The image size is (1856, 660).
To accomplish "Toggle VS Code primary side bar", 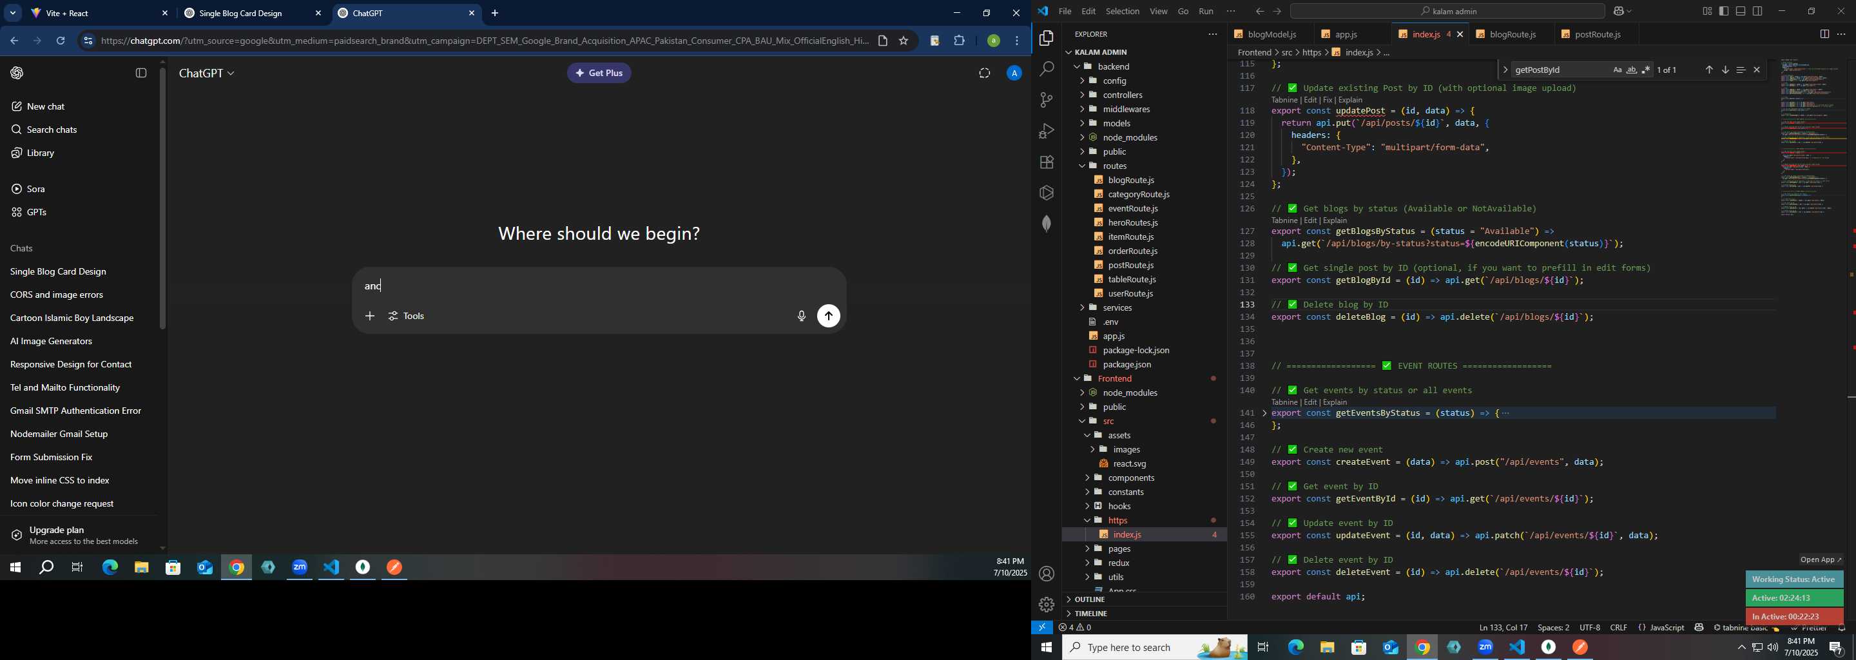I will pyautogui.click(x=1723, y=12).
